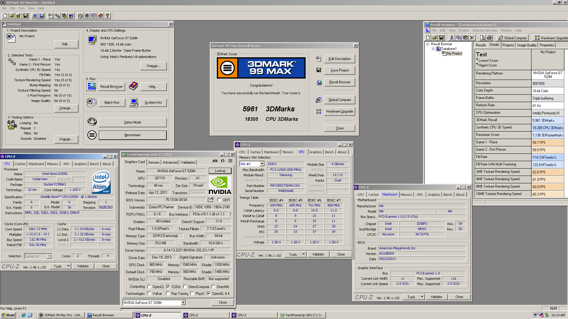The width and height of the screenshot is (568, 319).
Task: Click the Benchmark toolbar icon
Action: tap(87, 16)
